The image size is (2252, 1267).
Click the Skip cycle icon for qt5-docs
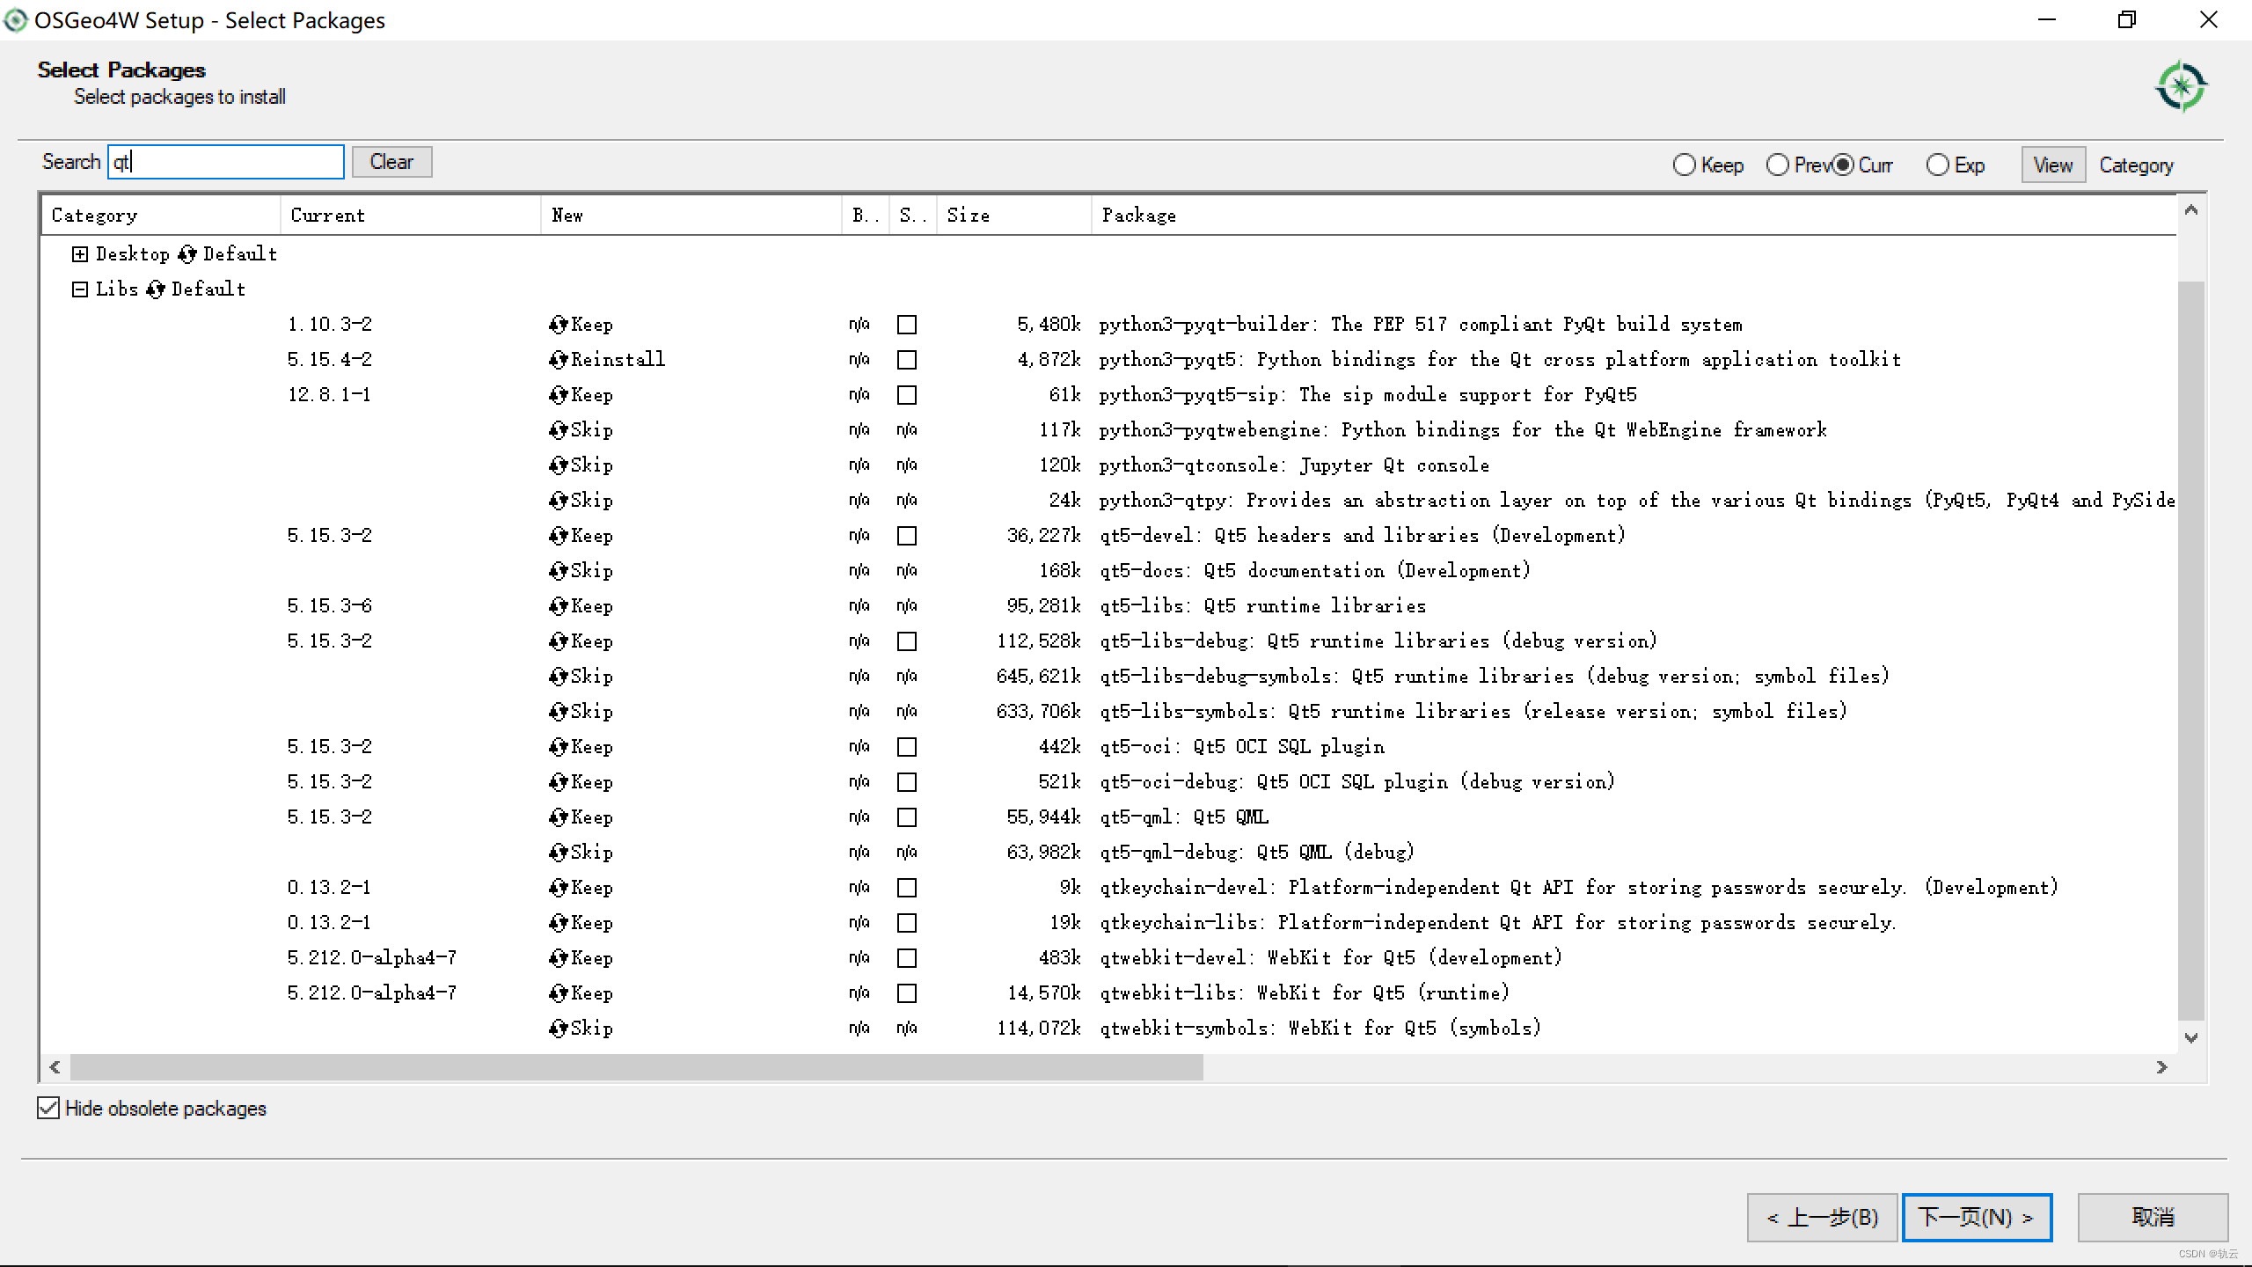[x=558, y=571]
